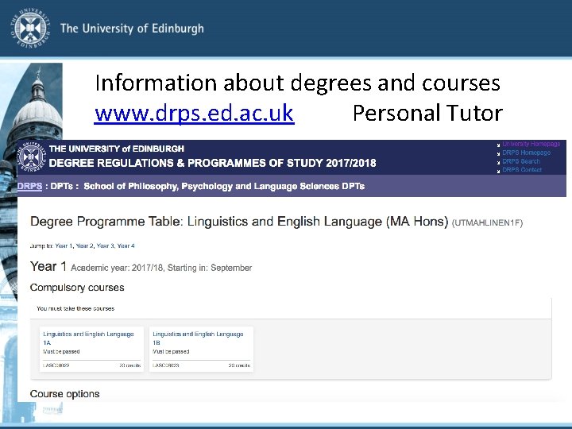This screenshot has height=429, width=572.
Task: Click the arrow bullet beside DRPS Homepage
Action: click(x=498, y=153)
